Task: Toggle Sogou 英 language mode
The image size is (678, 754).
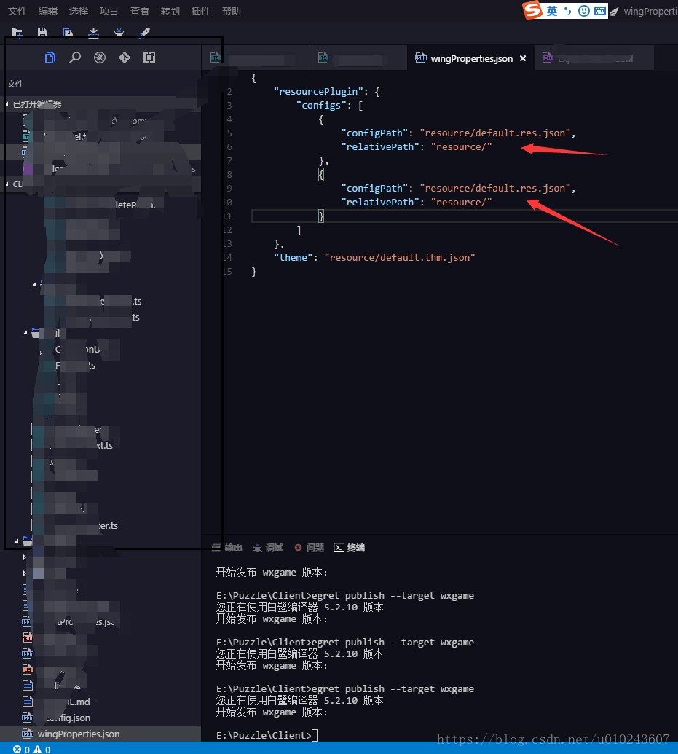Action: 552,11
